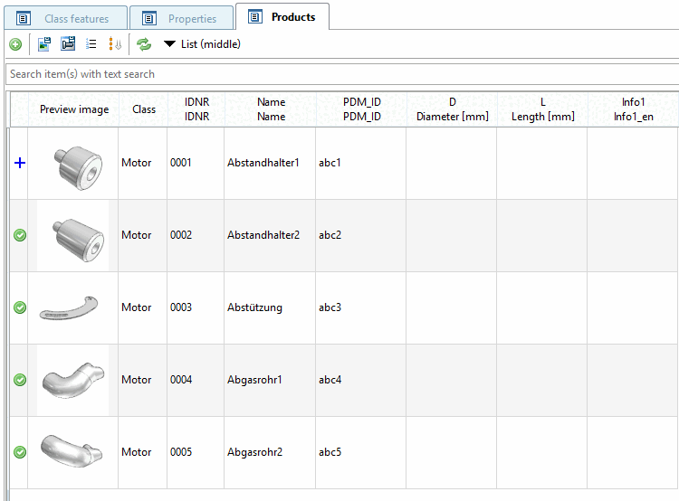Select the Abstützung preview thumbnail
679x501 pixels.
coord(69,308)
